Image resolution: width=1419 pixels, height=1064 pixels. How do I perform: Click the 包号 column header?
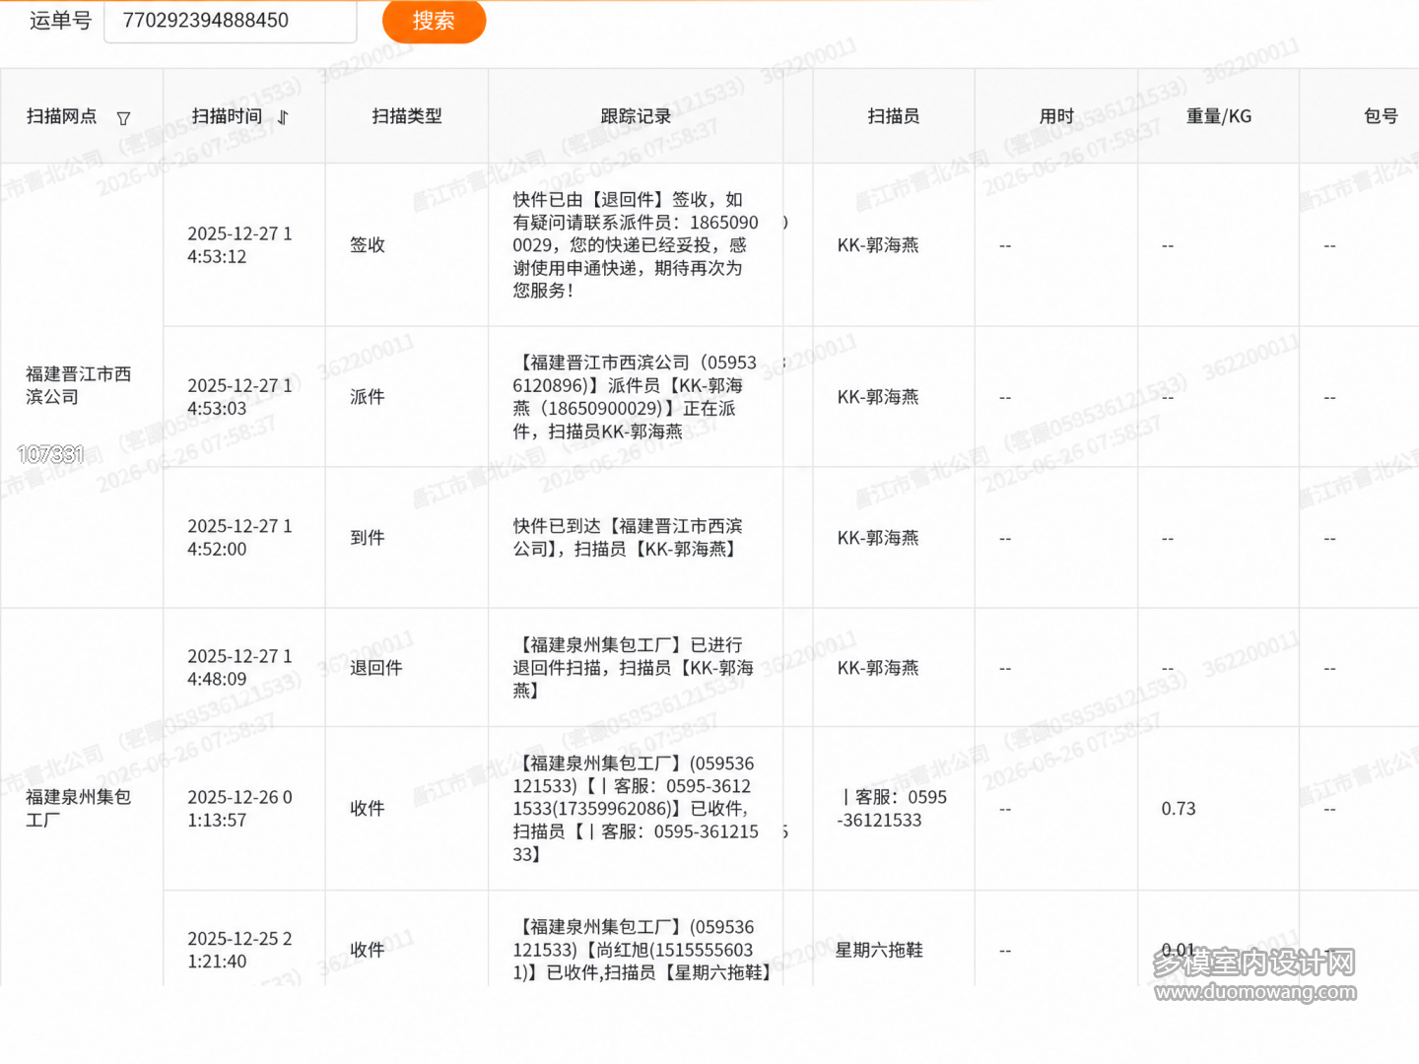[1381, 116]
